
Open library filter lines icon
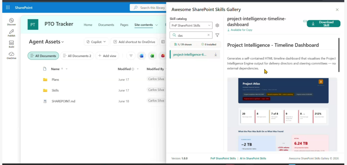tap(131, 56)
